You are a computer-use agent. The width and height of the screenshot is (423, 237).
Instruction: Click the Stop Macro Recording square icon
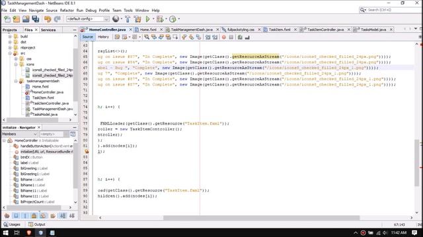[x=231, y=37]
